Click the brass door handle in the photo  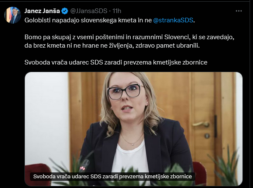(x=201, y=124)
